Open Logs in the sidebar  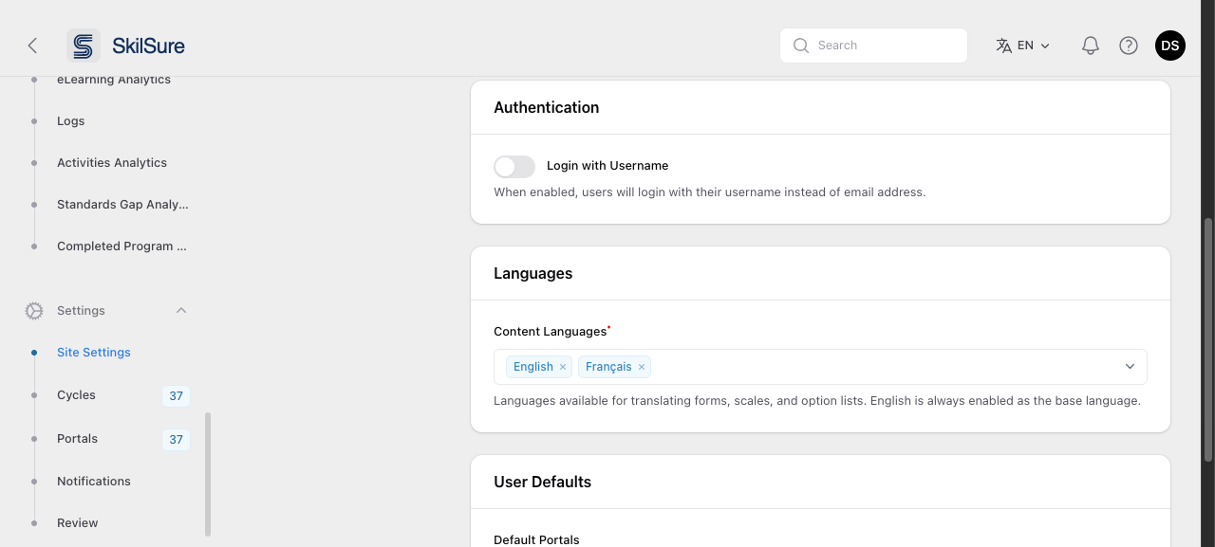[x=70, y=121]
